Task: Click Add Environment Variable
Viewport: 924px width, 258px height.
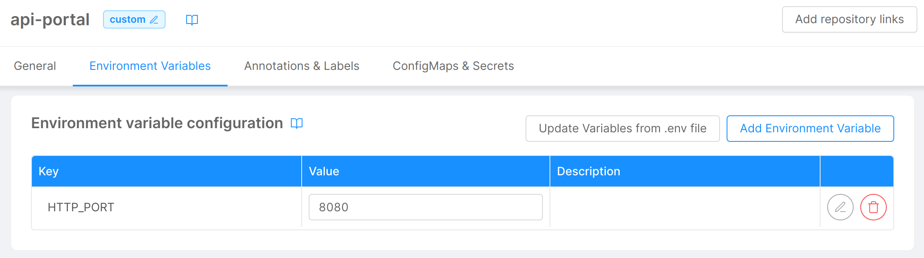Action: coord(810,128)
